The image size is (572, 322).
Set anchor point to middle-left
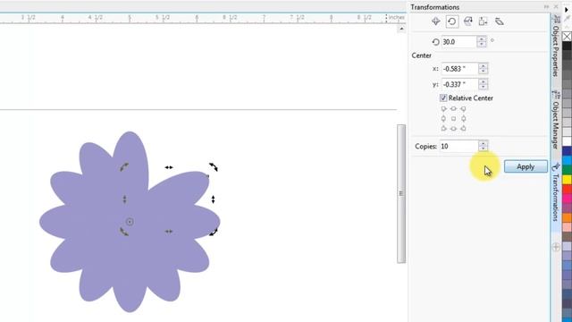[x=443, y=119]
